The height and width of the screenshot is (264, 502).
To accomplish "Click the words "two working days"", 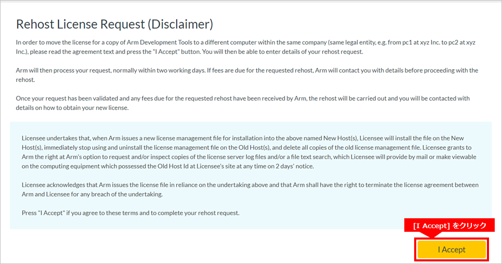I will (x=180, y=70).
